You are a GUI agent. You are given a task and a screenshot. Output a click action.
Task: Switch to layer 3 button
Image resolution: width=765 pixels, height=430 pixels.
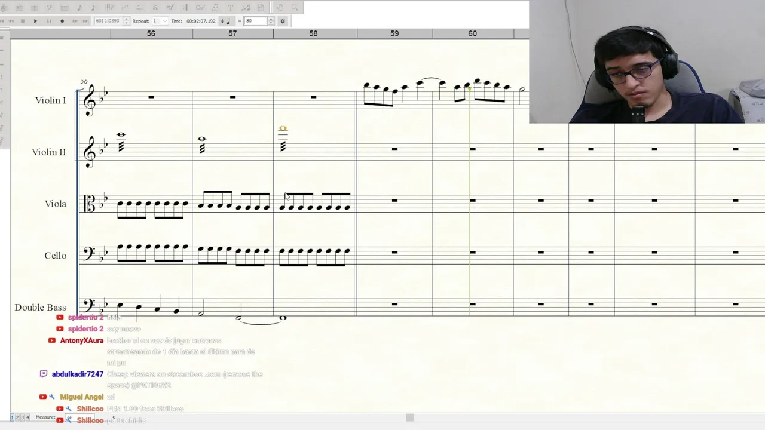point(22,417)
